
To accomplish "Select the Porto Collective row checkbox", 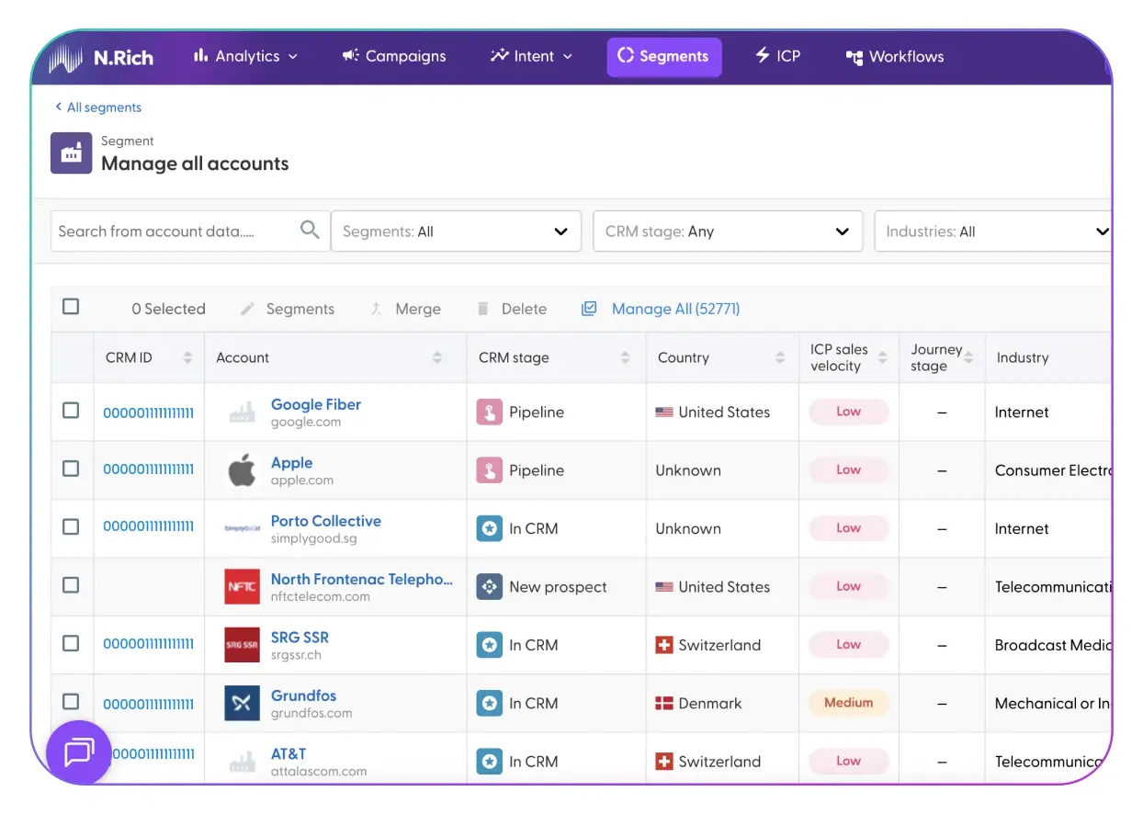I will tap(71, 527).
